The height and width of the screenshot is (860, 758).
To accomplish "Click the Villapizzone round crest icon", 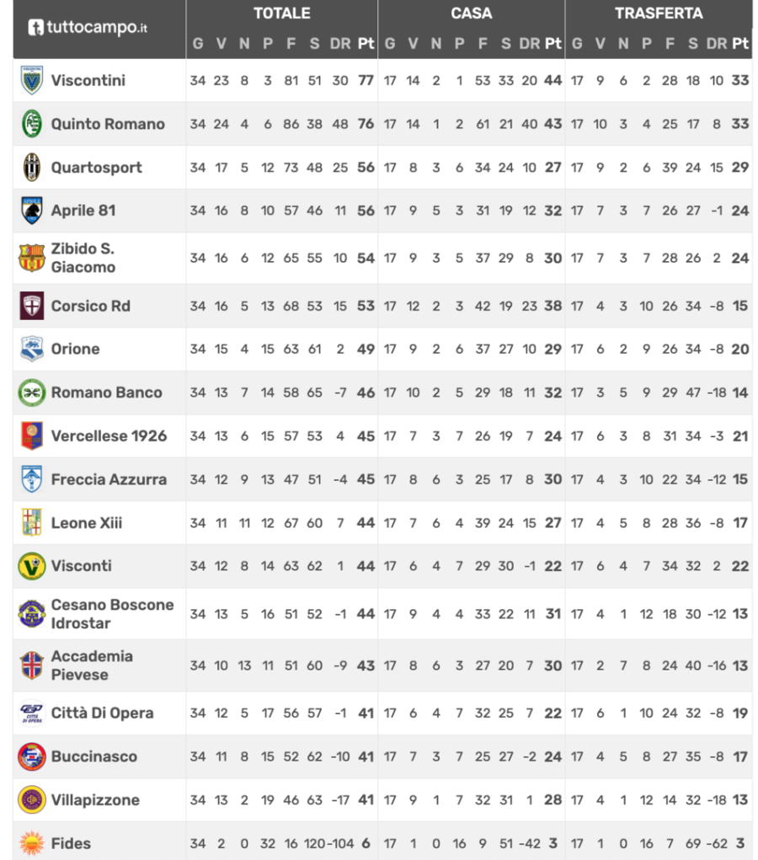I will (x=32, y=799).
